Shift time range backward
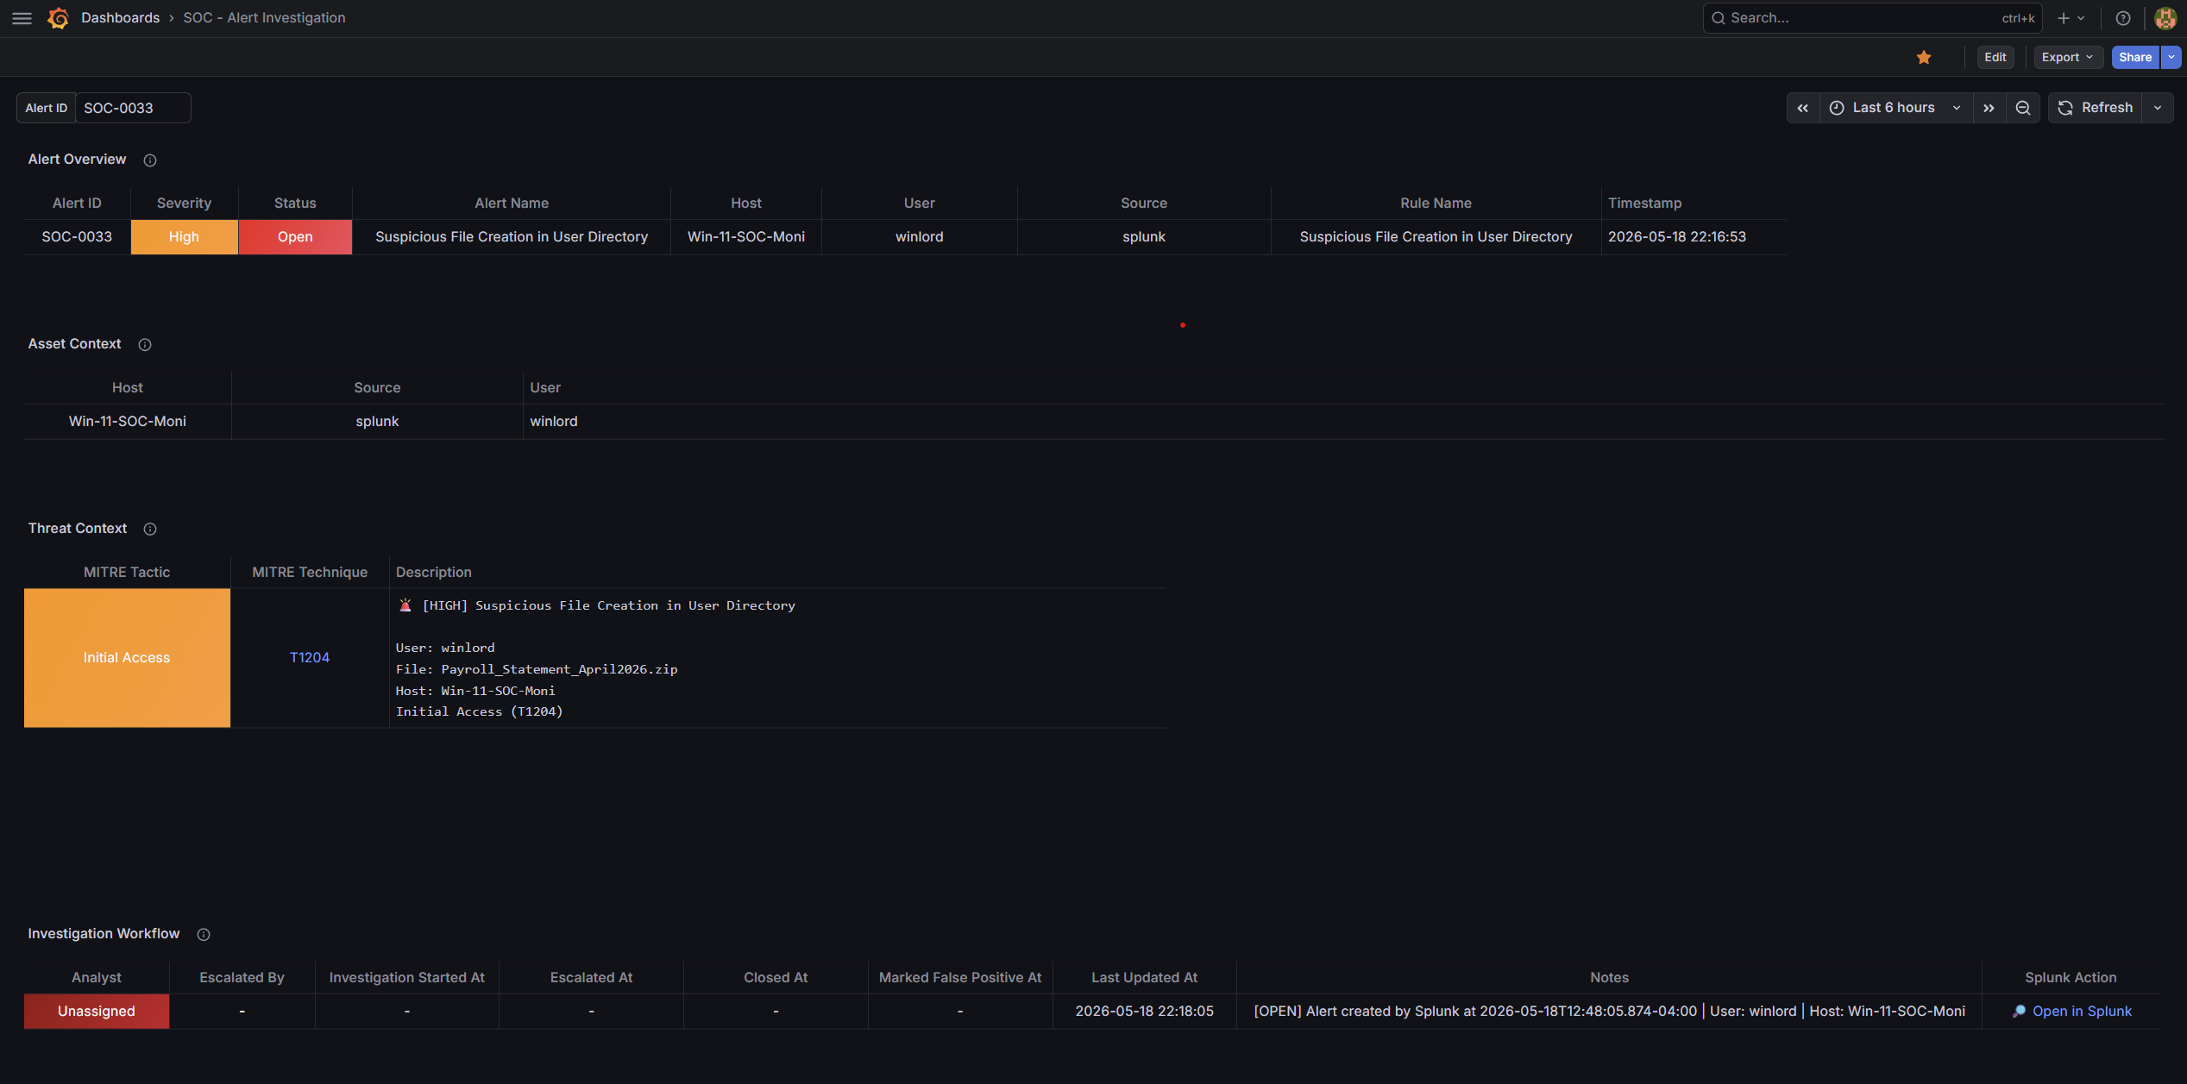2187x1084 pixels. 1803,108
